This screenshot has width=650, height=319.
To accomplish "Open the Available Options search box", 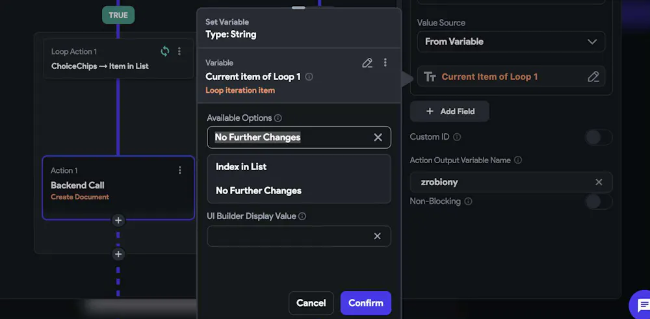I will pyautogui.click(x=289, y=137).
